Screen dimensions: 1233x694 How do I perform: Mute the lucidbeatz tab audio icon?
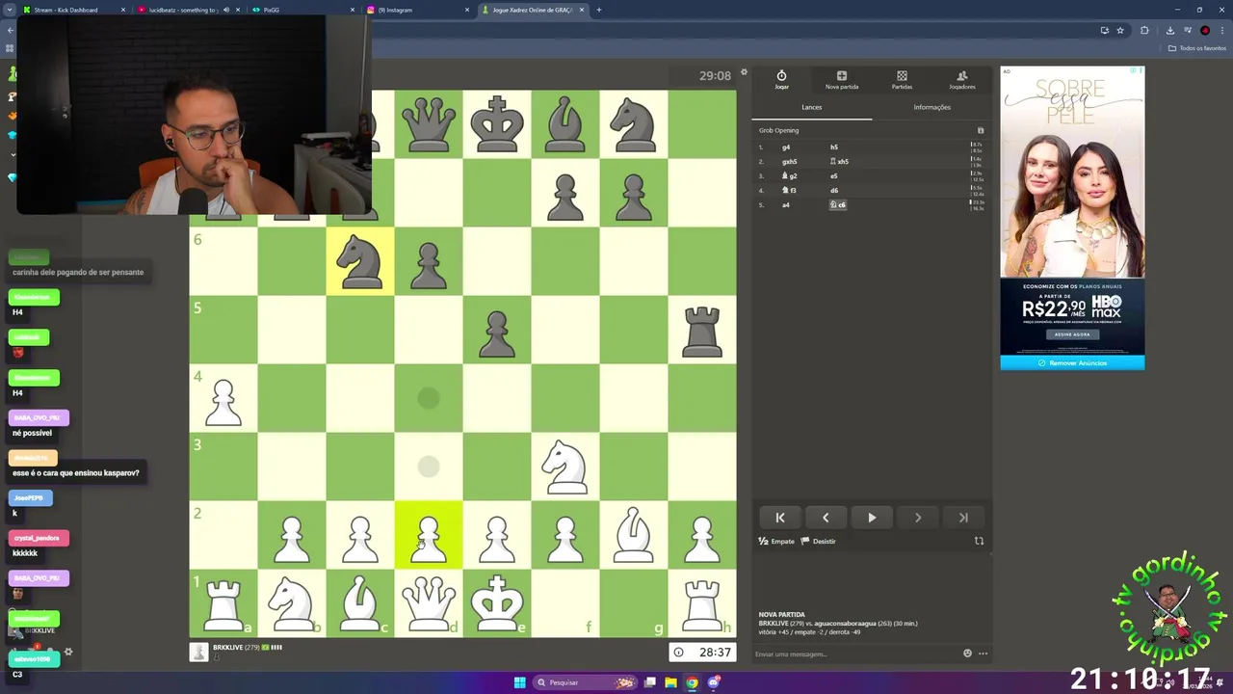click(226, 10)
